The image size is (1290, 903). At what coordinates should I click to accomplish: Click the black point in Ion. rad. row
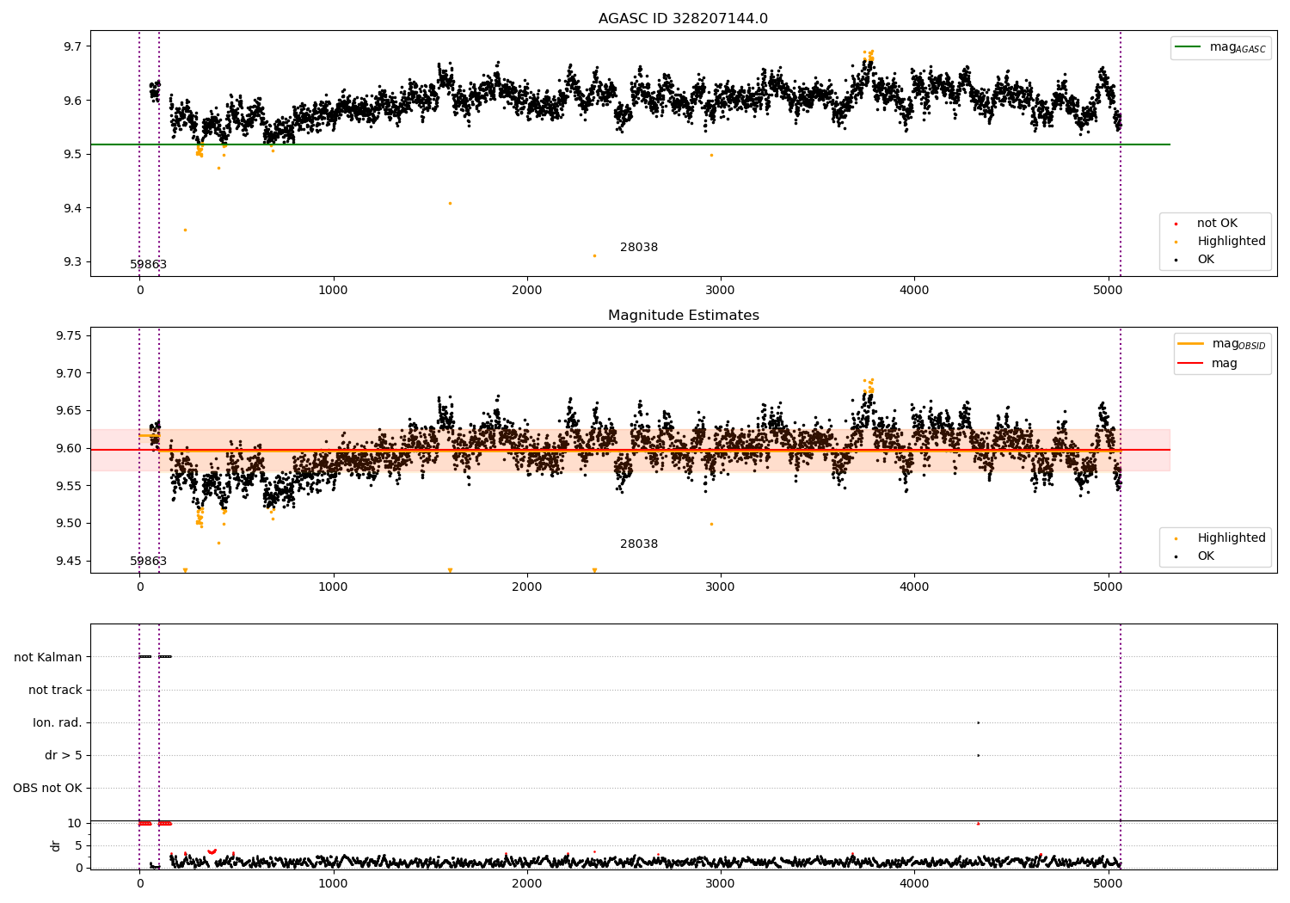click(x=978, y=722)
